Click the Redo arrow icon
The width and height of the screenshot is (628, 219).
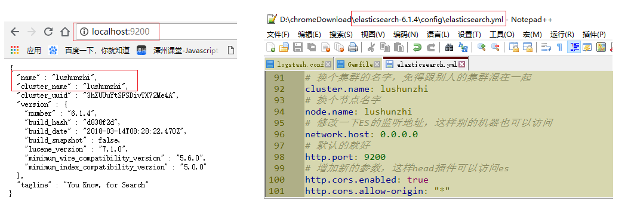430,48
